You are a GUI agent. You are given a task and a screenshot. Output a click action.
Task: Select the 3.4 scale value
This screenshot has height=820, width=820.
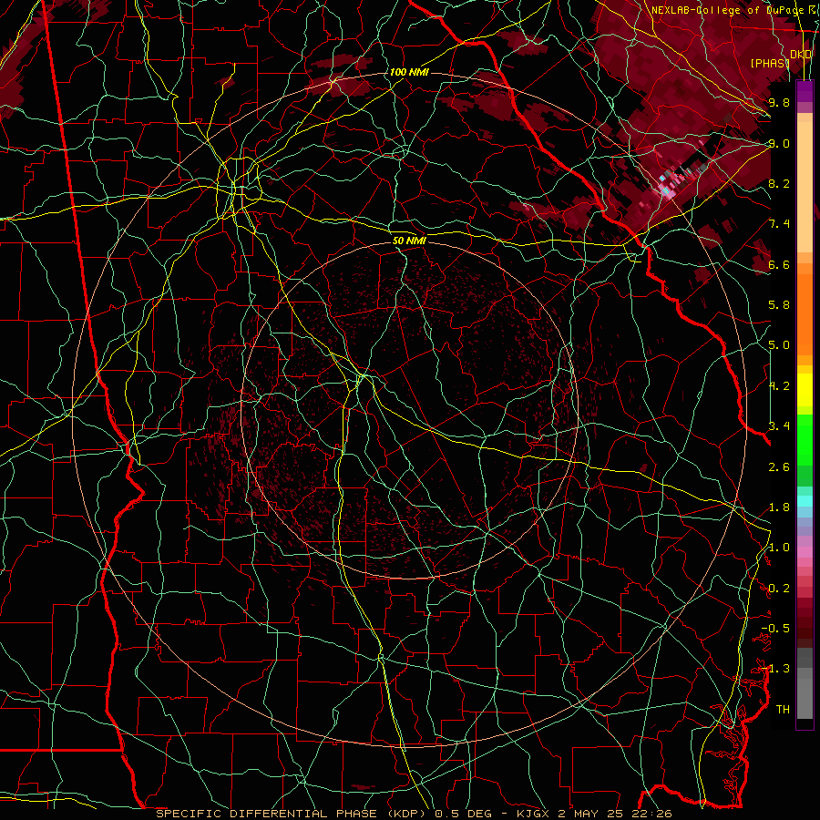[779, 426]
